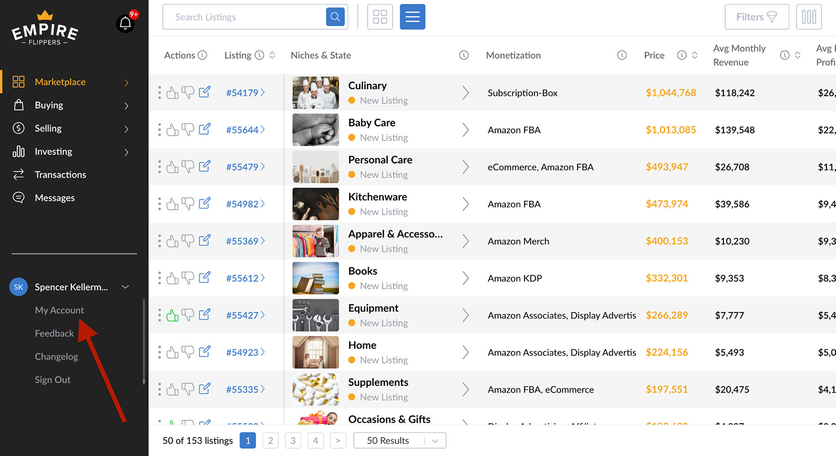Switch to grid view layout
The width and height of the screenshot is (836, 456).
[x=380, y=17]
